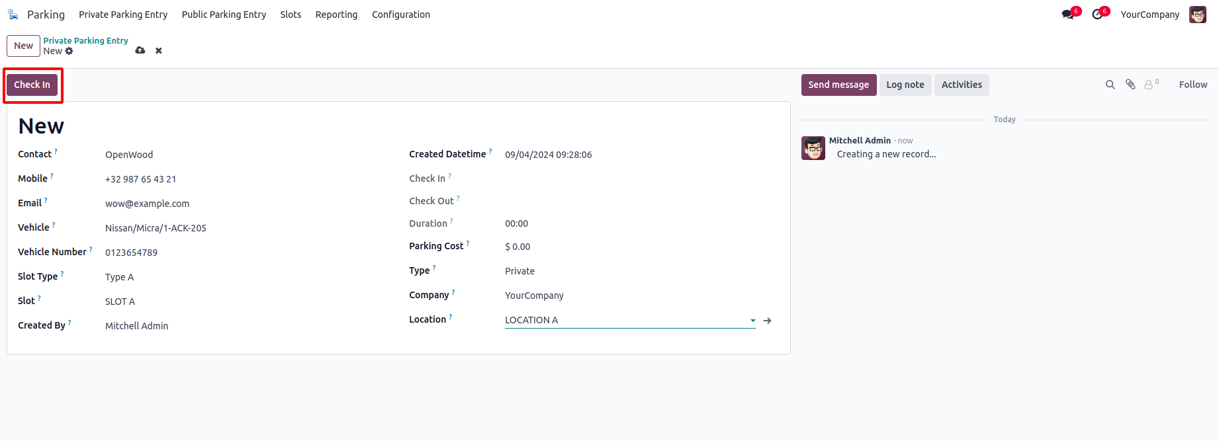Switch to the Log note tab
The height and width of the screenshot is (441, 1219).
[x=905, y=85]
